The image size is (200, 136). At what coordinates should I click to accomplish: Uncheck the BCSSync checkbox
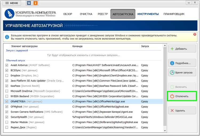pyautogui.click(x=7, y=70)
